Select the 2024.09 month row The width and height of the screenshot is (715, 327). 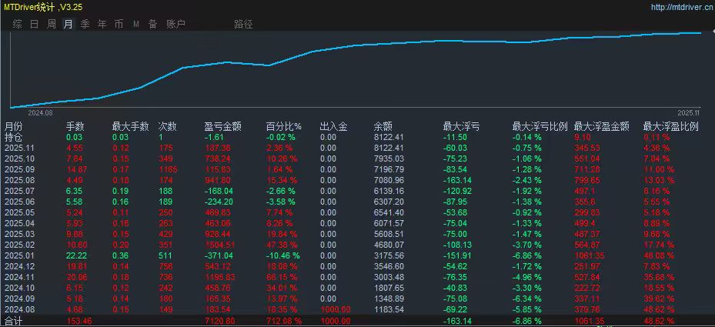357,299
